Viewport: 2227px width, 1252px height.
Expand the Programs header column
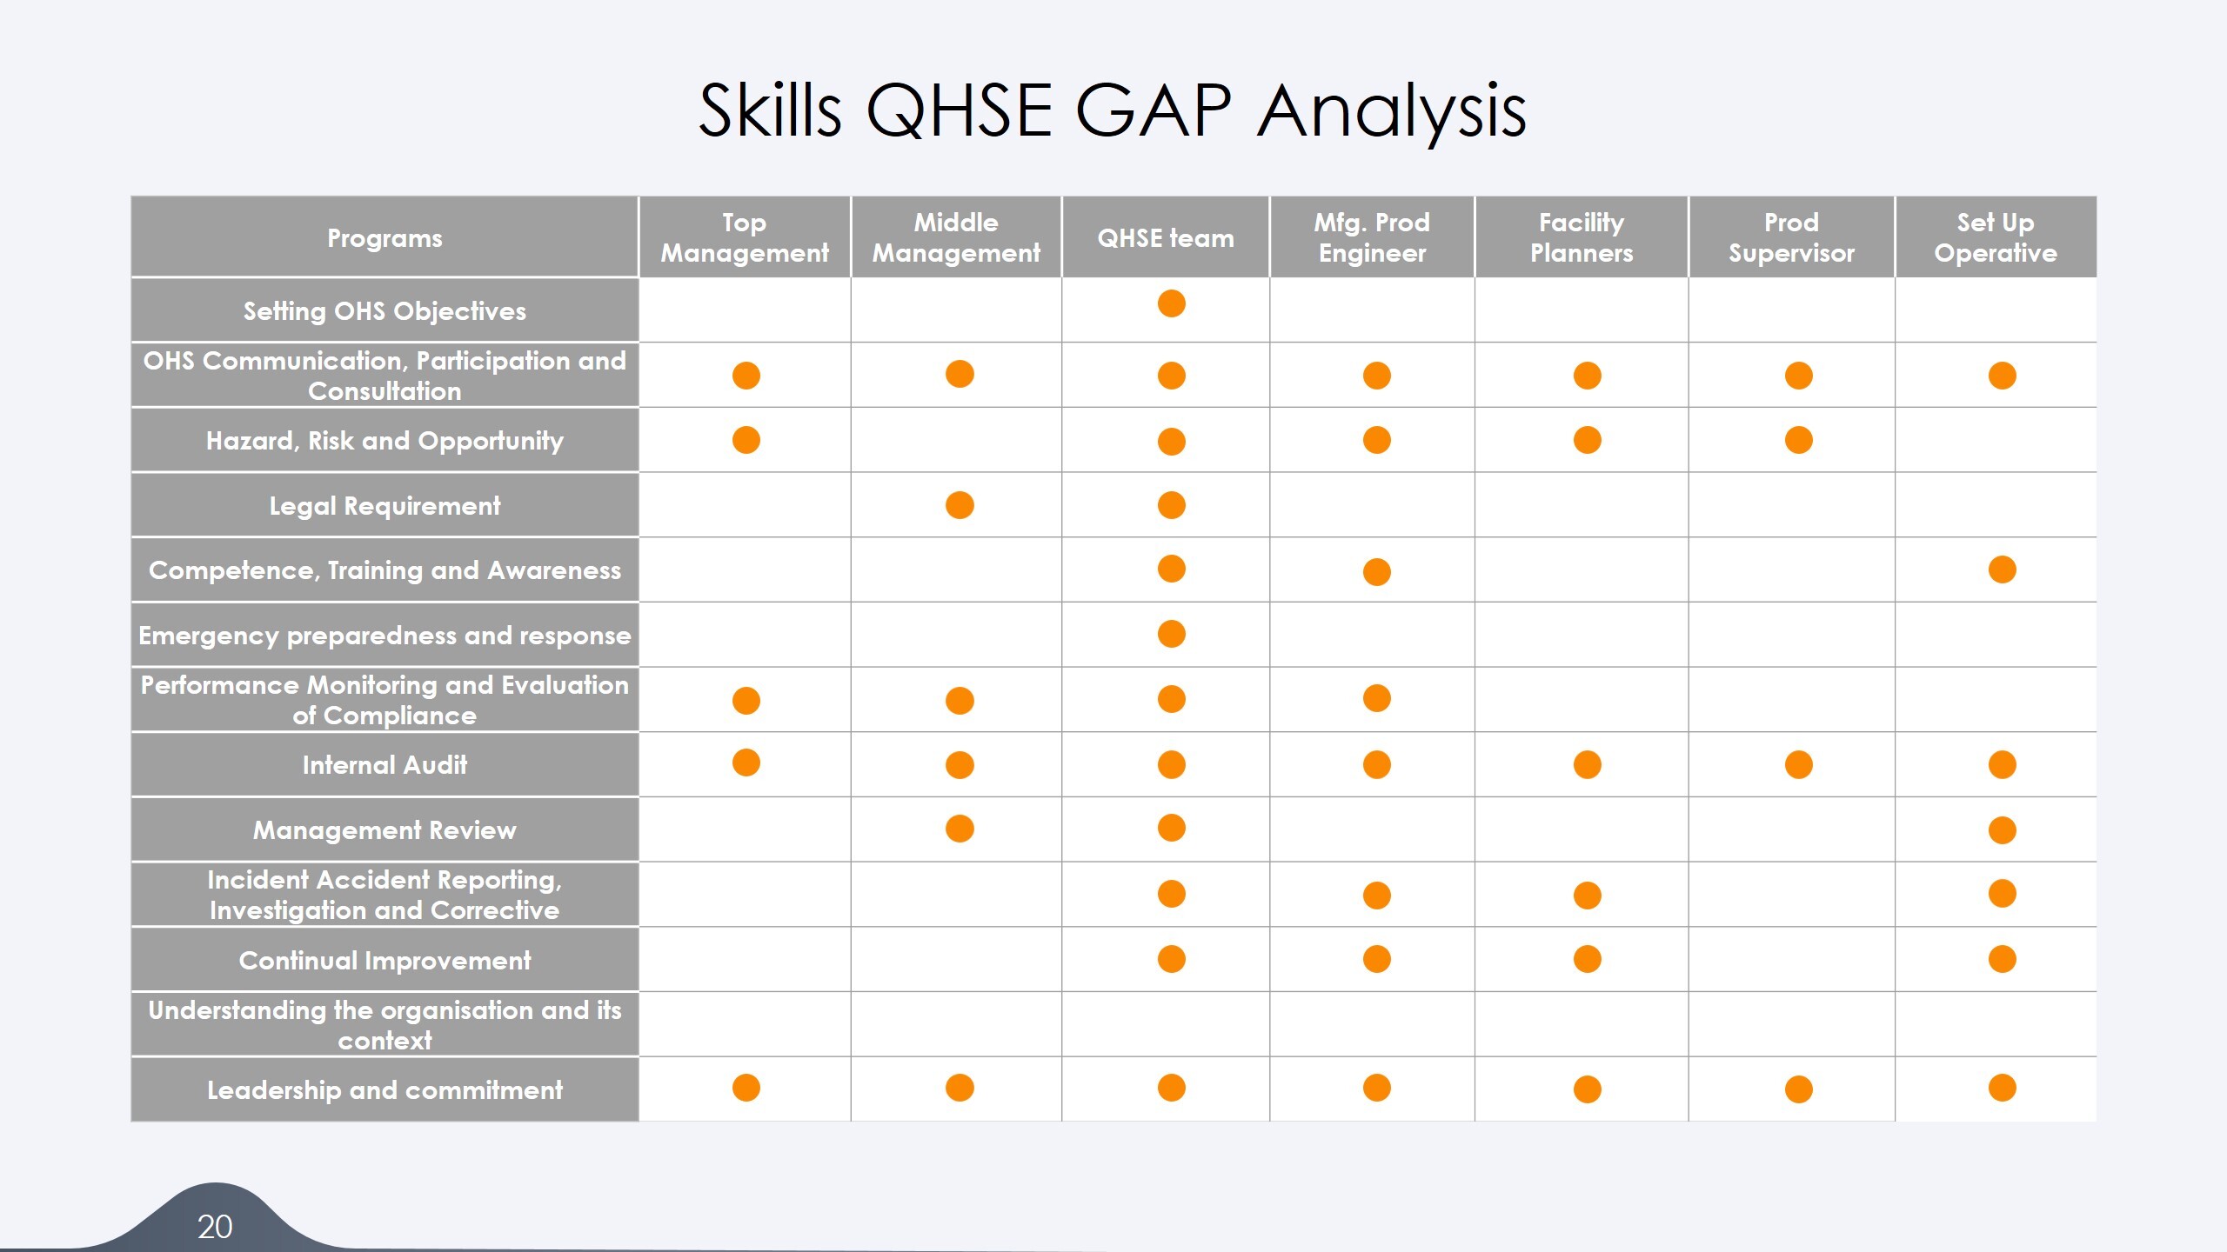tap(385, 236)
